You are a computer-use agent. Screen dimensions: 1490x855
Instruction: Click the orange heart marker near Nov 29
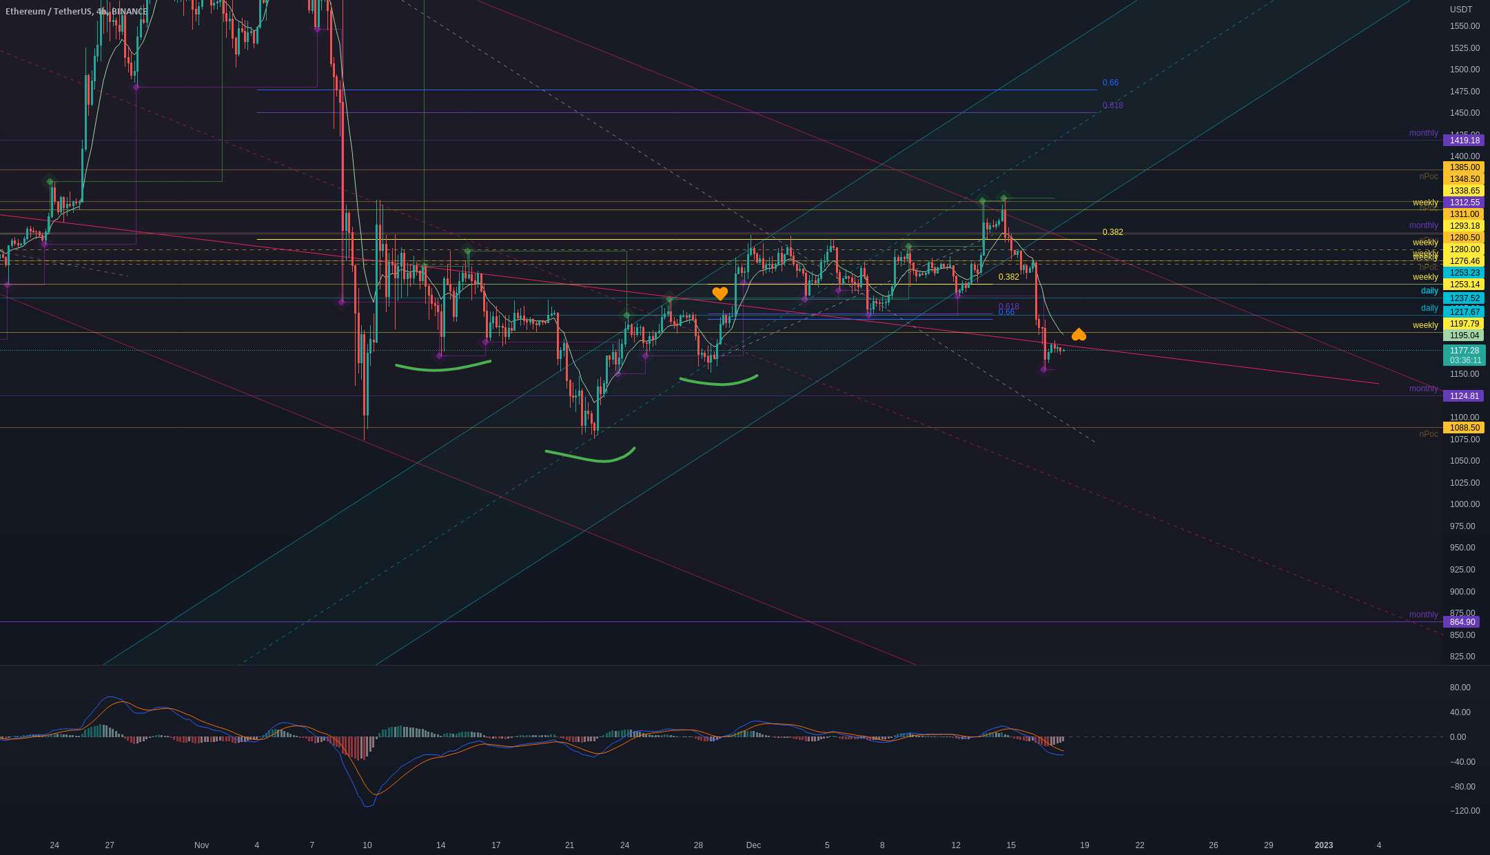[x=720, y=294]
